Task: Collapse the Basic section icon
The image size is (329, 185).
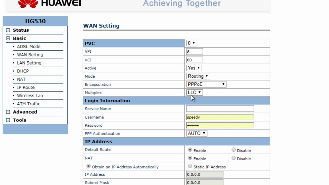Action: coord(8,38)
